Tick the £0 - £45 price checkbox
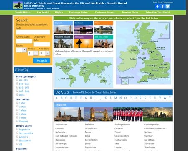 (x=17, y=80)
